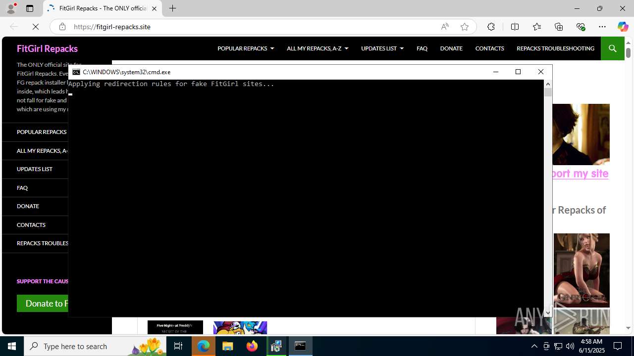Image resolution: width=634 pixels, height=356 pixels.
Task: Close the FitGirl Repacks browser tab
Action: click(x=154, y=8)
